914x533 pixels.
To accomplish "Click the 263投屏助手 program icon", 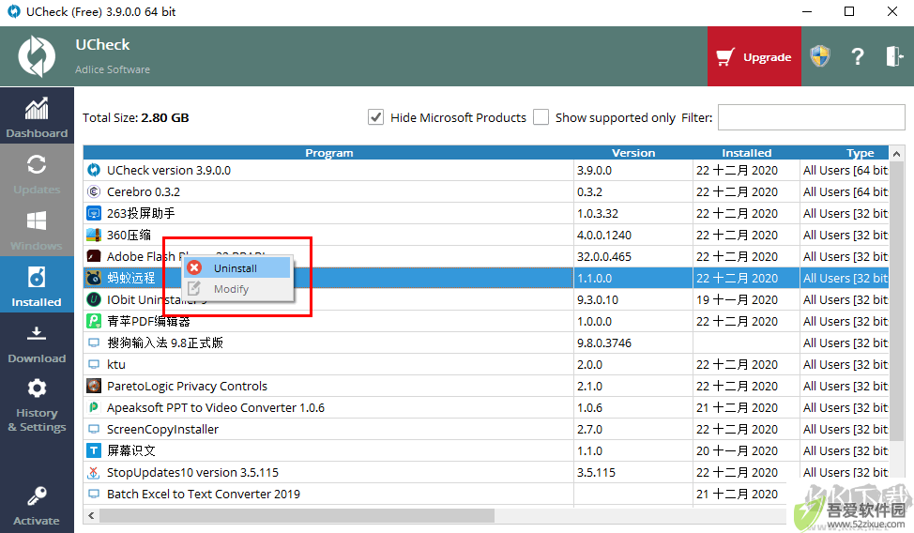I will (93, 213).
